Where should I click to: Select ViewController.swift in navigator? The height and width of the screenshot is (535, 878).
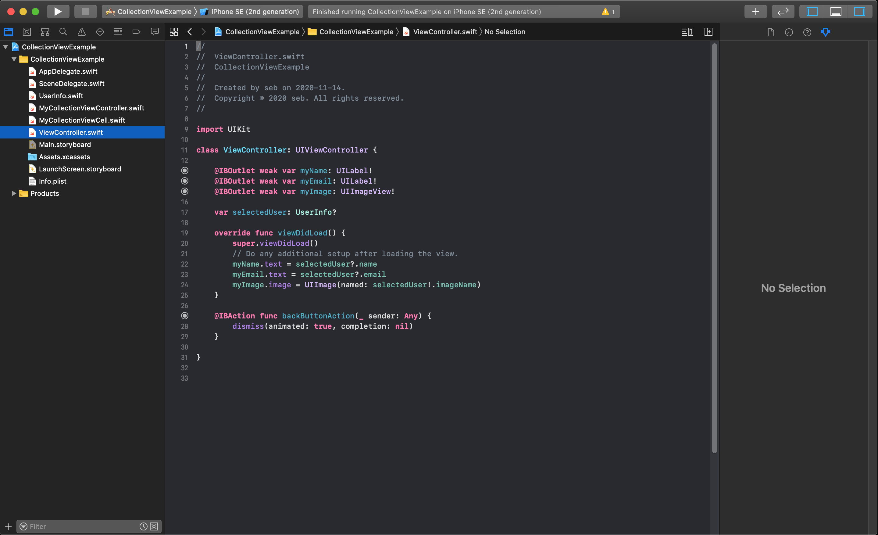(x=82, y=132)
